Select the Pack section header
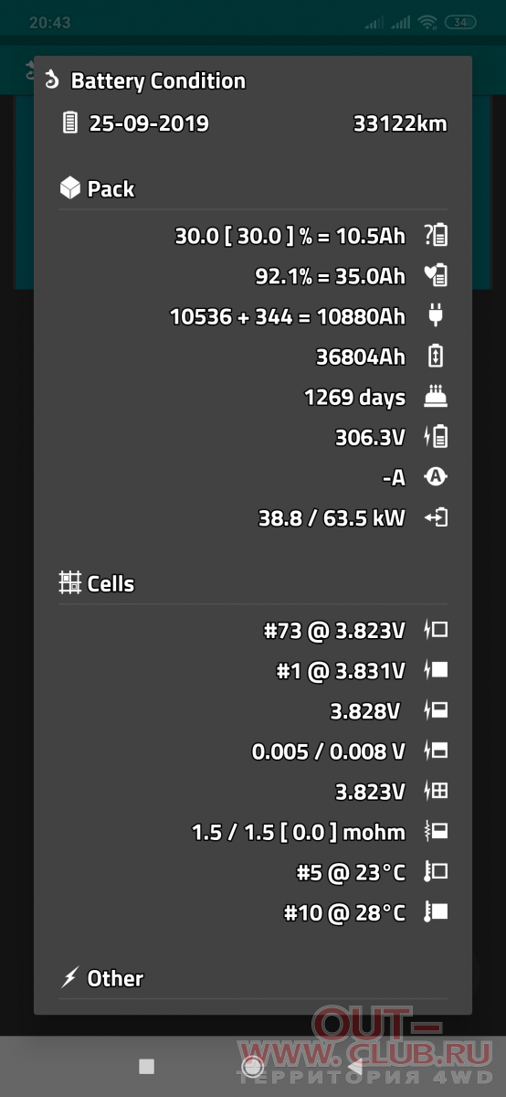Screen dimensions: 506x1097 [x=97, y=189]
